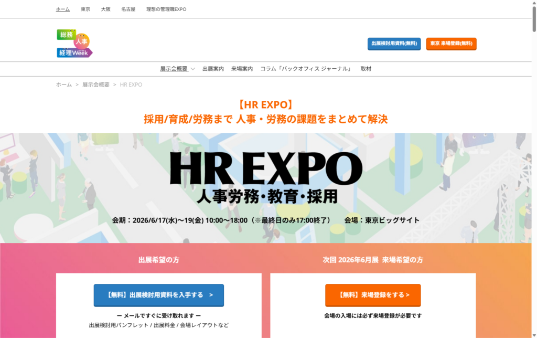Click 展示会概要 in the breadcrumb trail
537x338 pixels.
(x=95, y=85)
